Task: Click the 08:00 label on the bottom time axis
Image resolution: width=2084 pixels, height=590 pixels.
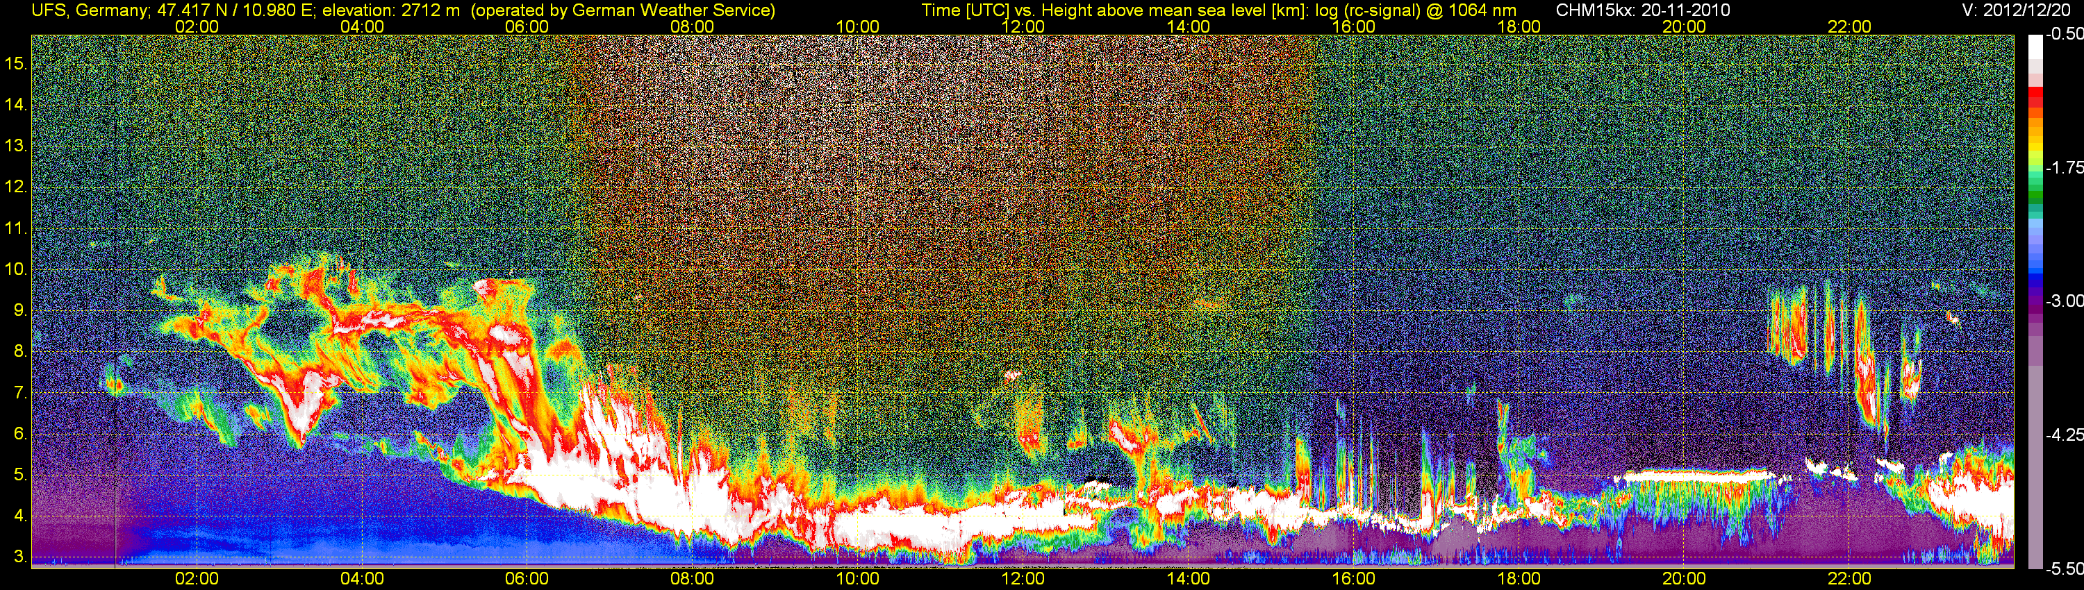Action: point(693,579)
